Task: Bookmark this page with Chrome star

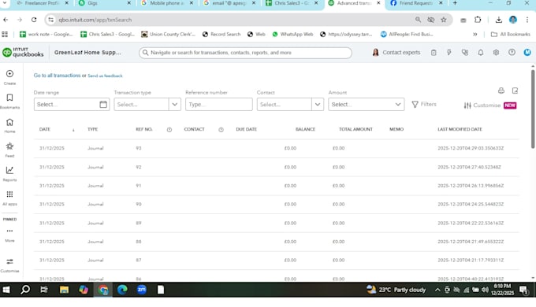Action: point(444,20)
